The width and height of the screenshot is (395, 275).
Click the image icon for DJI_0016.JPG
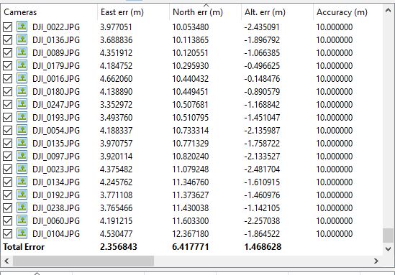22,78
